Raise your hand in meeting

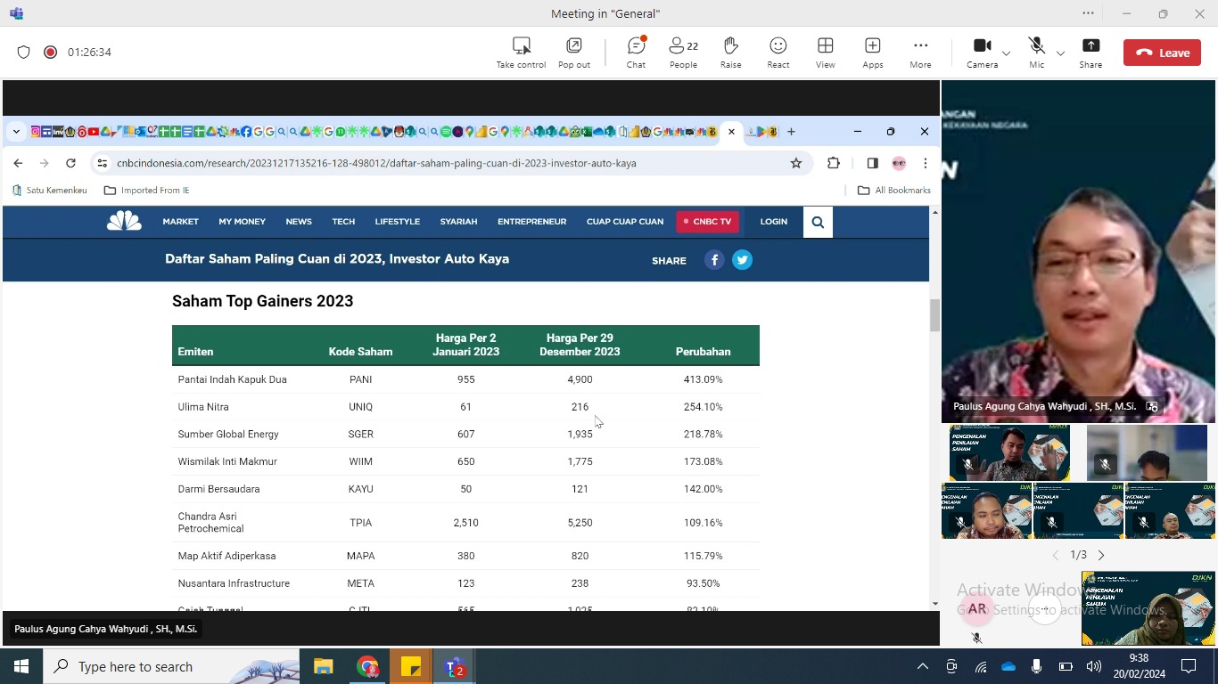(x=730, y=53)
